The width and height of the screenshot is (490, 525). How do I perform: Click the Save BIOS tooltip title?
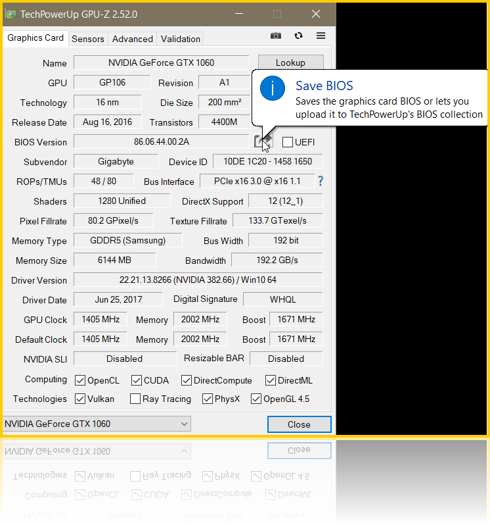324,86
